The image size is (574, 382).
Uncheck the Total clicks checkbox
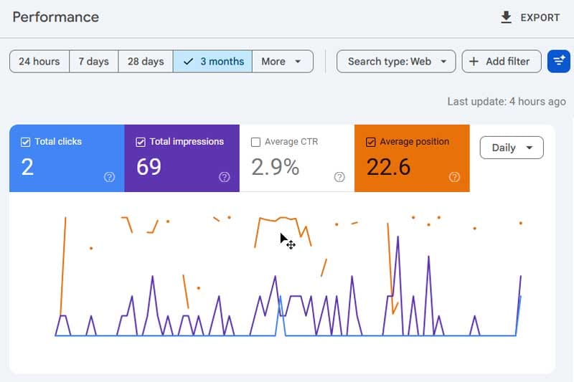point(25,142)
